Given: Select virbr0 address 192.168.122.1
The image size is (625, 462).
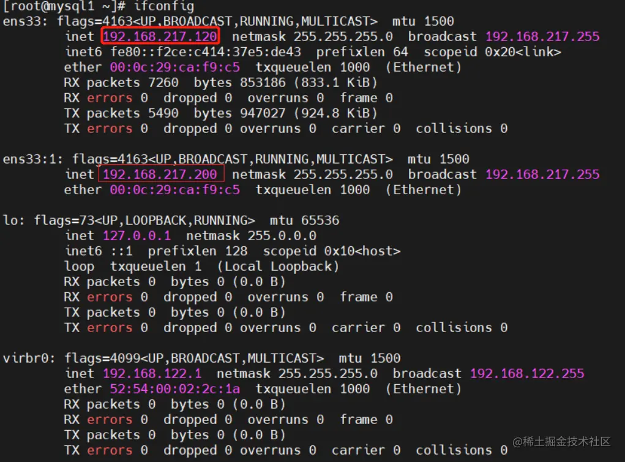Looking at the screenshot, I should (152, 373).
